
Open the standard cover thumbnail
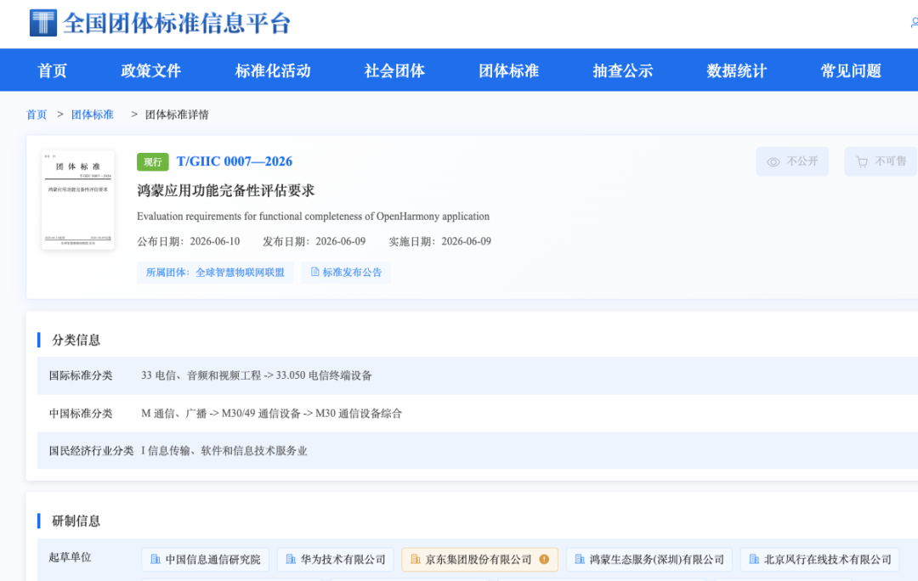click(78, 200)
